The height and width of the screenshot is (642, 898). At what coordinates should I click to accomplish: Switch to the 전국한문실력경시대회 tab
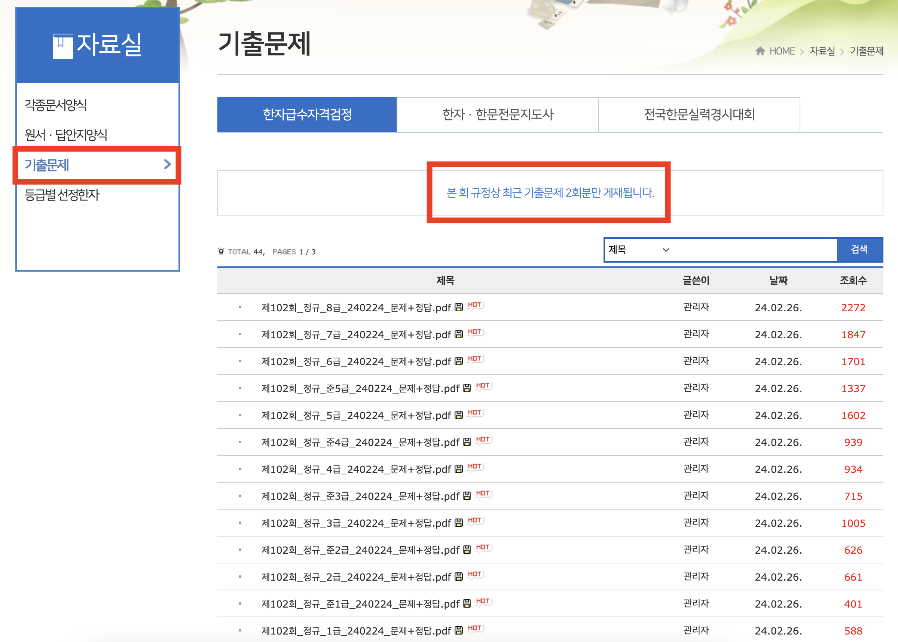(x=699, y=114)
